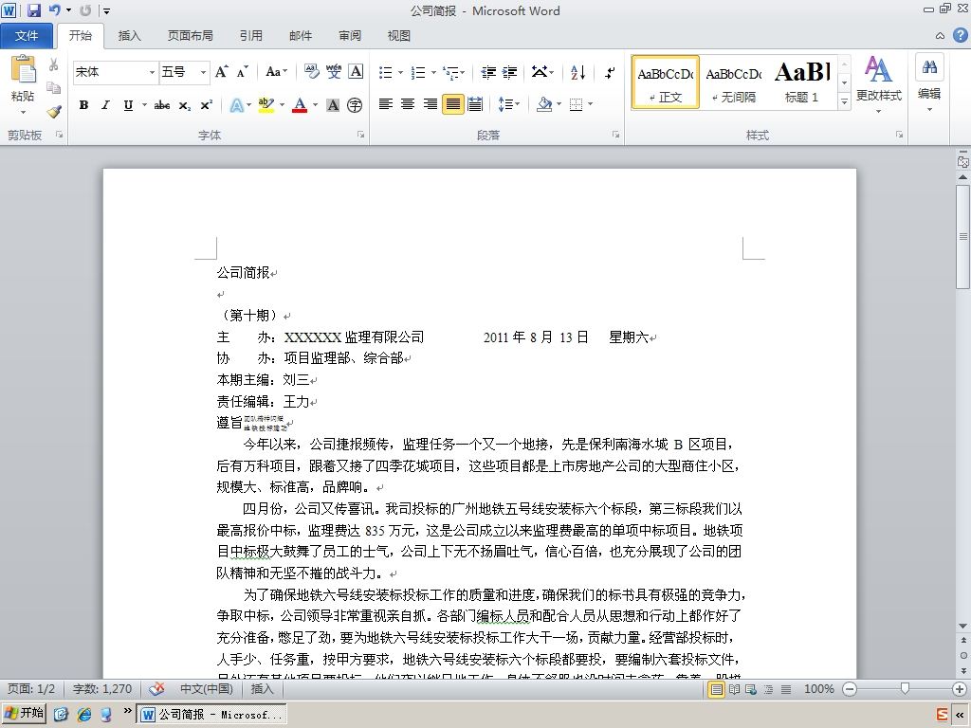Shrink font size icon

[x=242, y=72]
